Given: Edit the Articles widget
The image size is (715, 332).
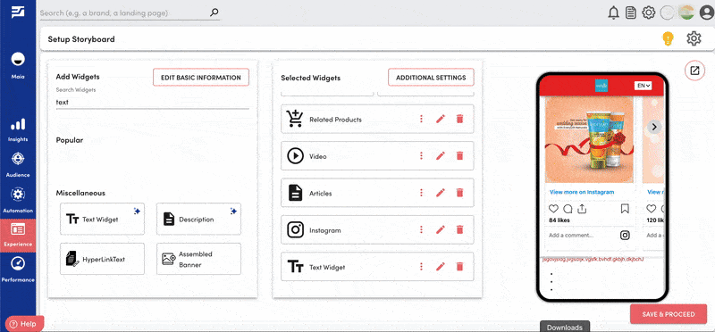Looking at the screenshot, I should pyautogui.click(x=440, y=193).
